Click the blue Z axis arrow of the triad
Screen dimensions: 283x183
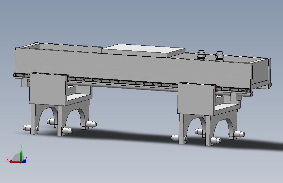(24, 162)
